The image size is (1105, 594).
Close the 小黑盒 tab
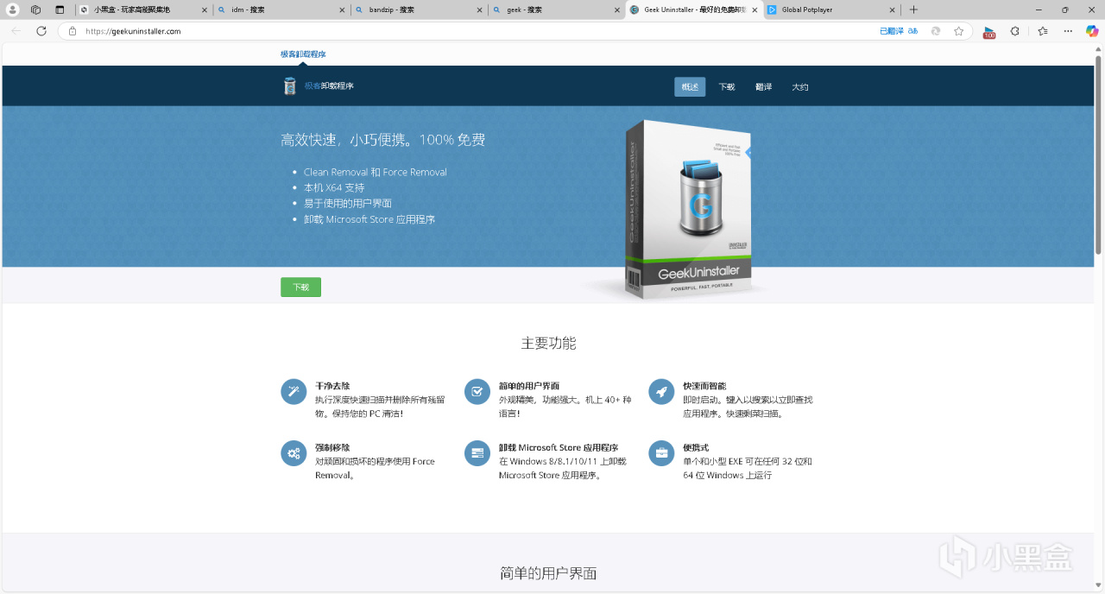(204, 9)
